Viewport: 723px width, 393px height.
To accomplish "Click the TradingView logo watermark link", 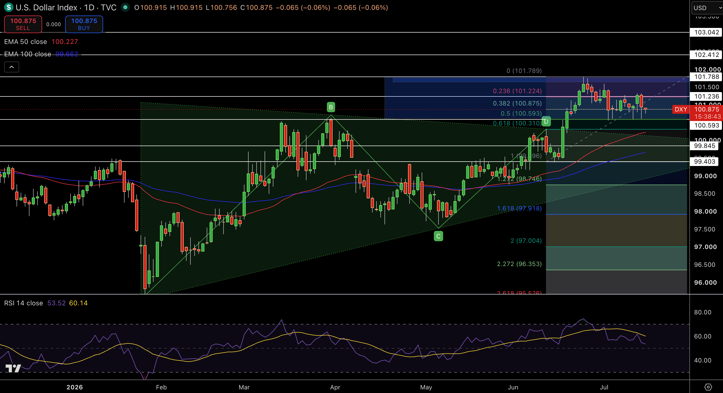I will 13,368.
